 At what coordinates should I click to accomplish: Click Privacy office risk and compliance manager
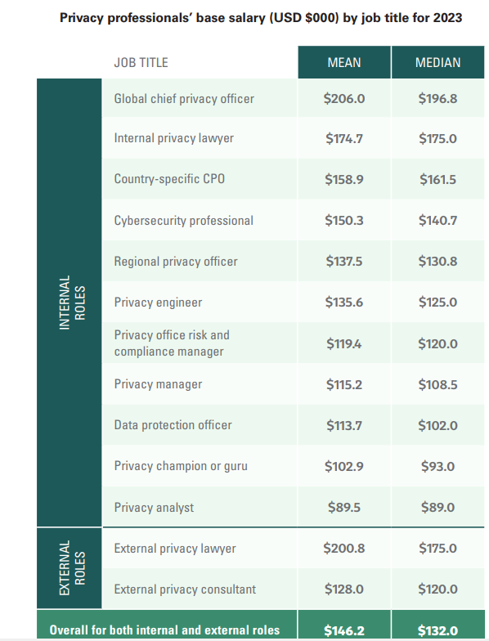(172, 343)
